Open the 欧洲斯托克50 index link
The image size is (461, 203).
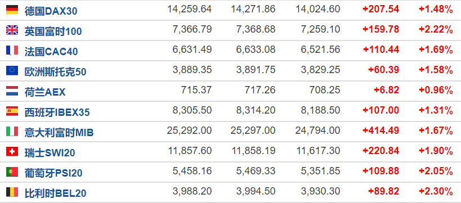[55, 72]
